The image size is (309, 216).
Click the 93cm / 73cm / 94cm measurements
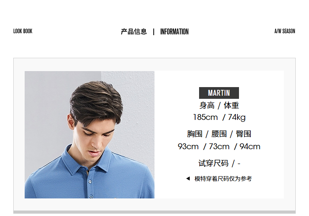point(219,146)
